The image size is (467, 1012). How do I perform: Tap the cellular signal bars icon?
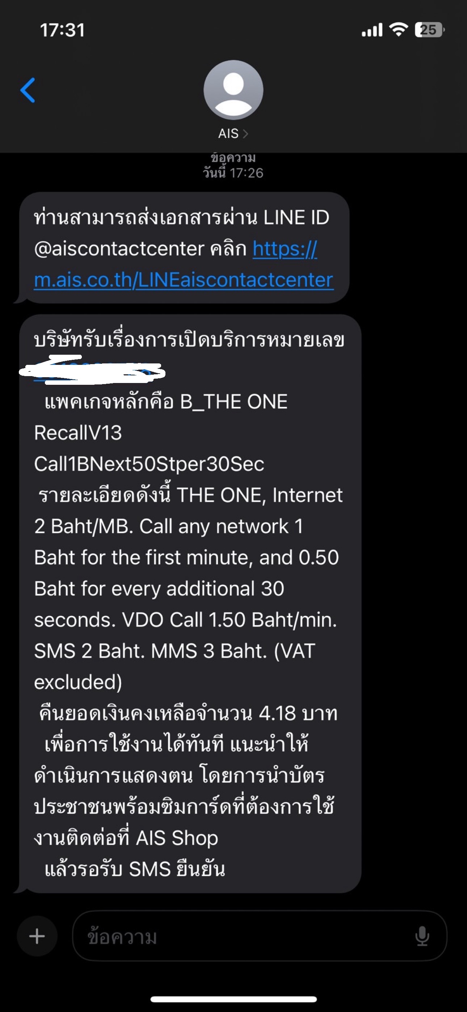coord(372,30)
